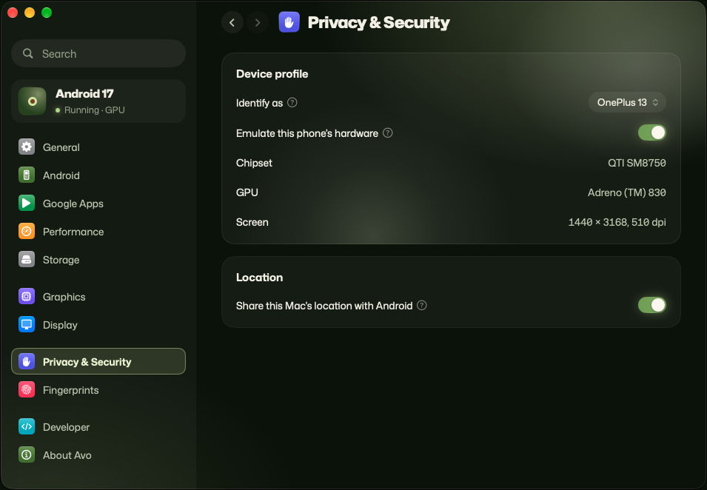Disable Share this Mac's location with Android

pyautogui.click(x=651, y=305)
